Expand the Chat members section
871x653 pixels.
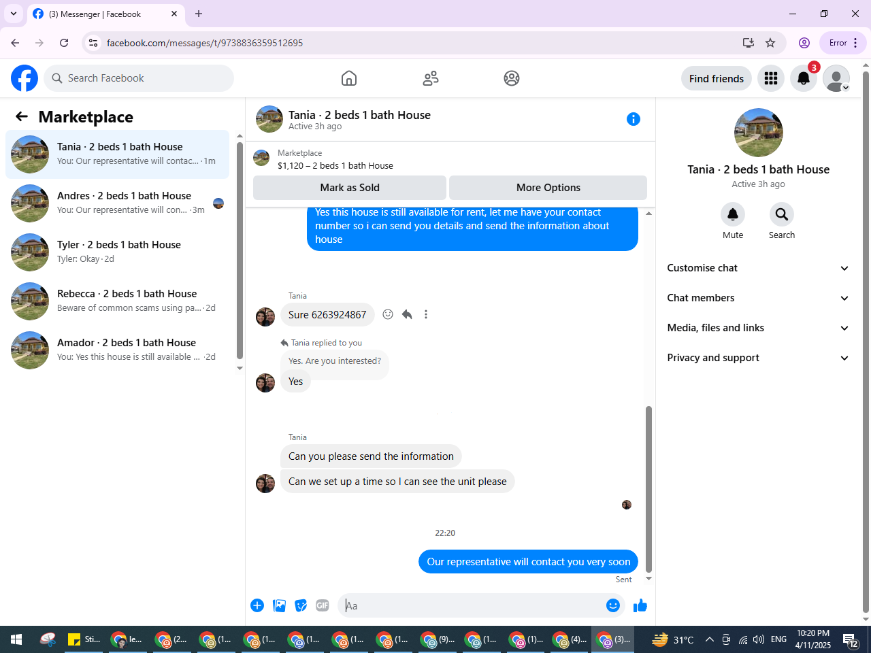point(759,298)
